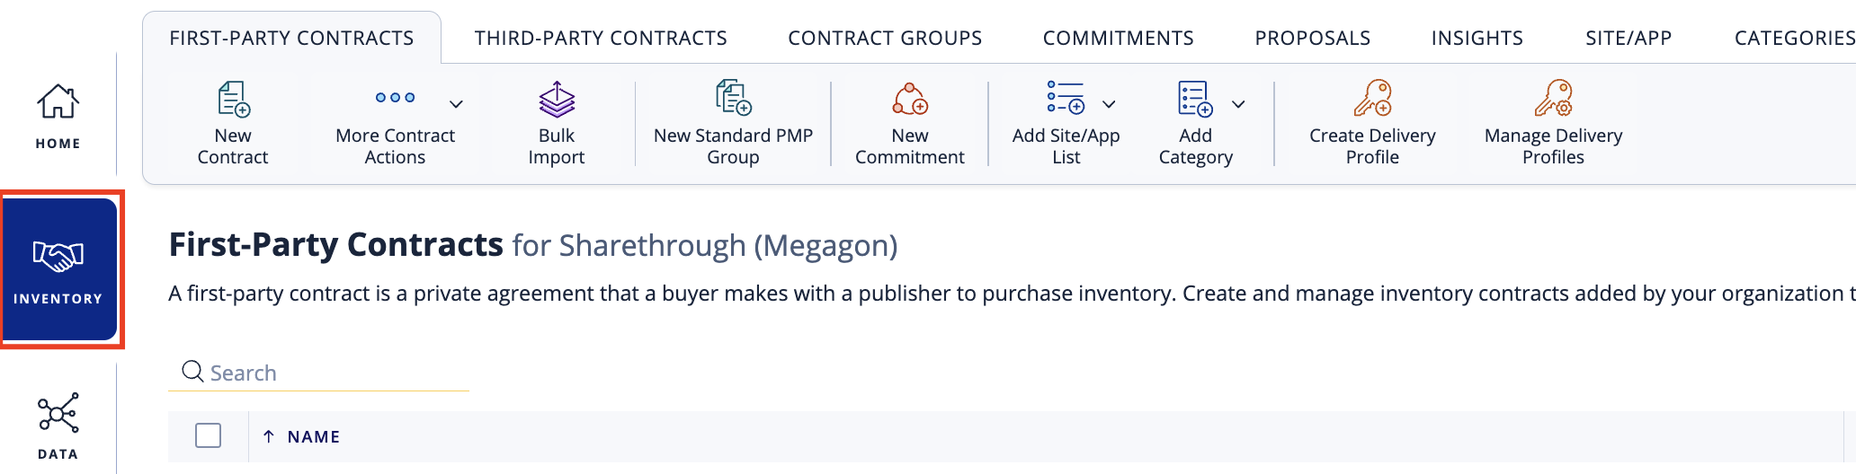The image size is (1856, 474).
Task: Create a New Standard PMP Group
Action: [x=733, y=123]
